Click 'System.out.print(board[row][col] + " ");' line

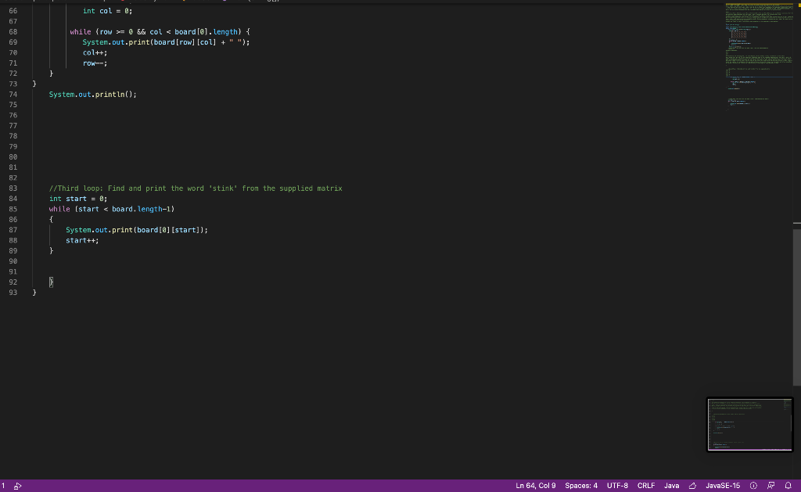pos(166,42)
